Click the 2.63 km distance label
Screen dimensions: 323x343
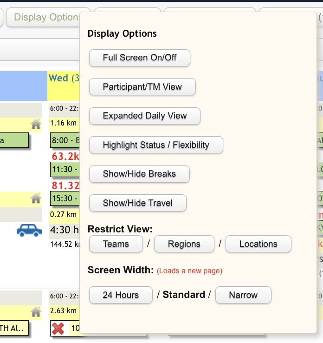coord(63,310)
